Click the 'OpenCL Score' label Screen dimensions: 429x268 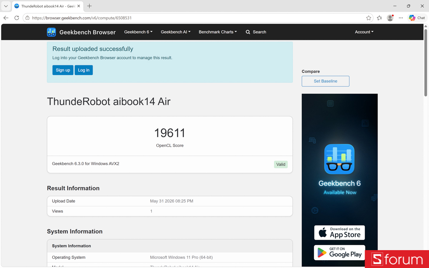(170, 145)
